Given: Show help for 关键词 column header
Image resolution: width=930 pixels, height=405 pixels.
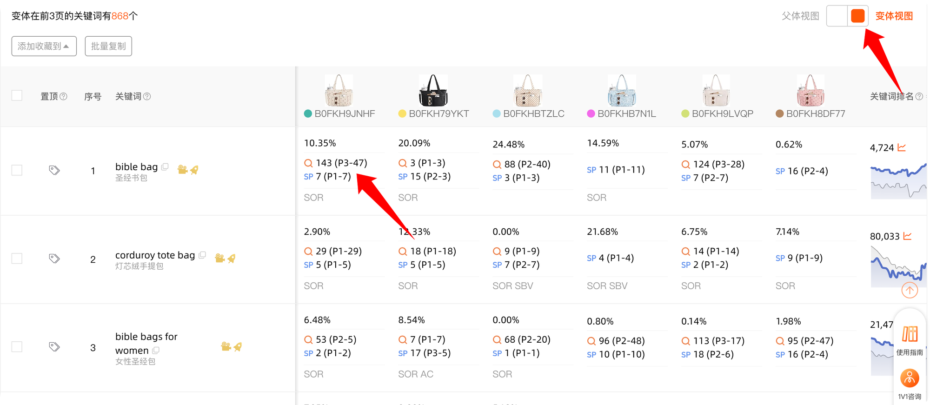Looking at the screenshot, I should (147, 96).
